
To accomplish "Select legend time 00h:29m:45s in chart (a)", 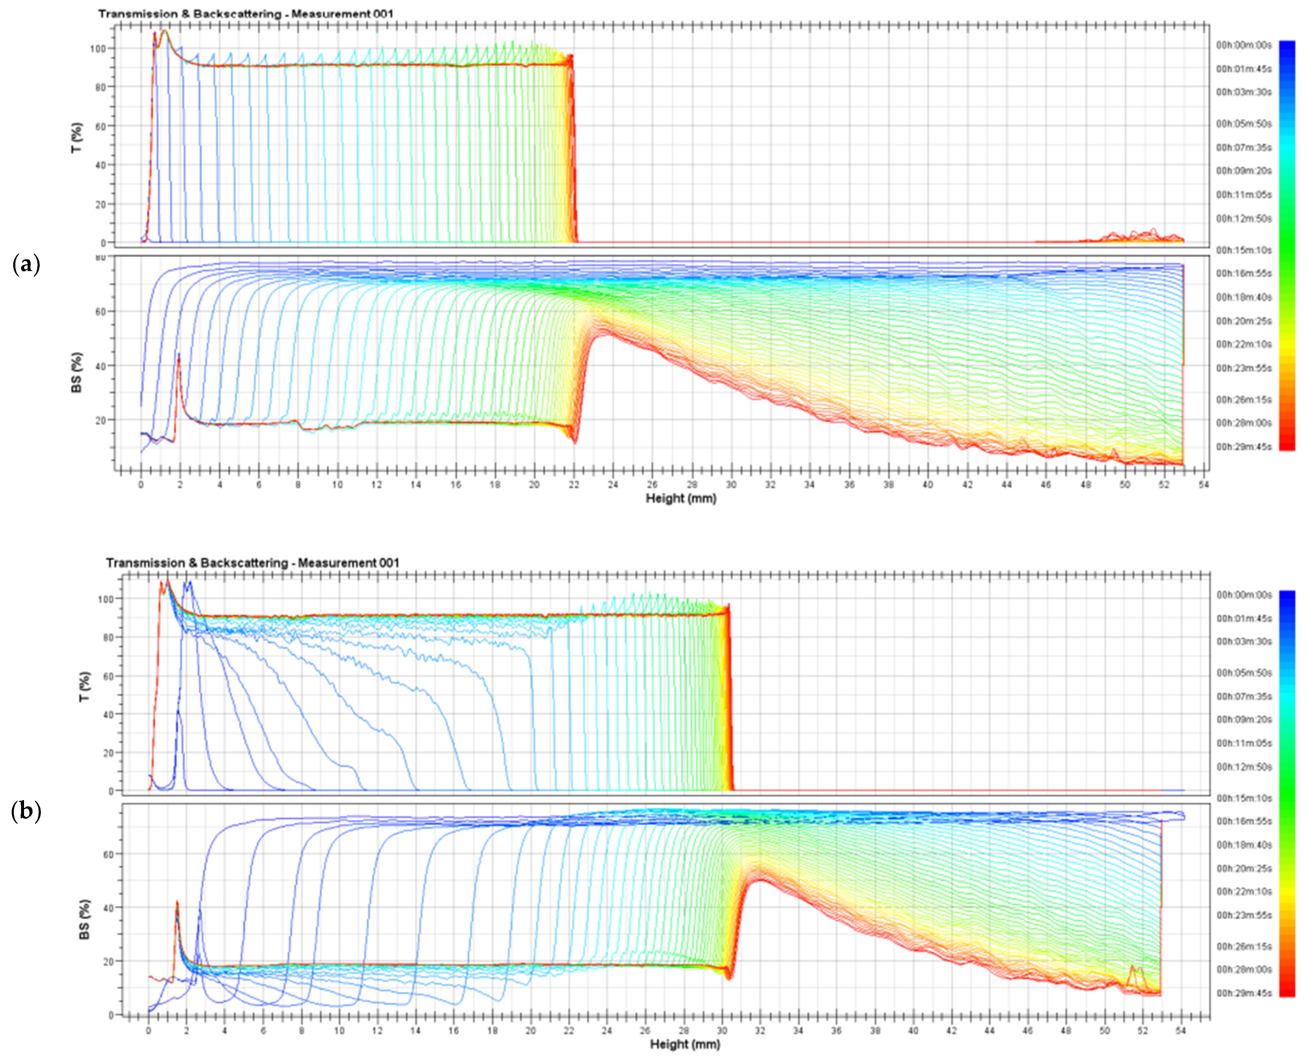I will 1244,447.
